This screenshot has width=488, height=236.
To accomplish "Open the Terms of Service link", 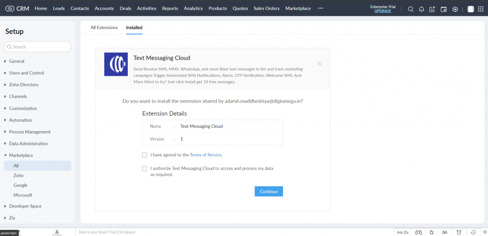I will [206, 155].
